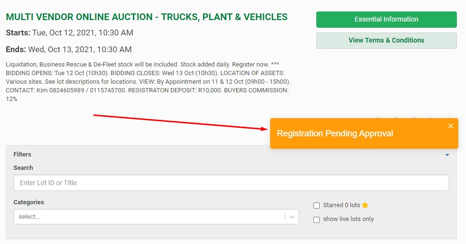The height and width of the screenshot is (244, 466).
Task: View Terms & Conditions
Action: (x=386, y=41)
